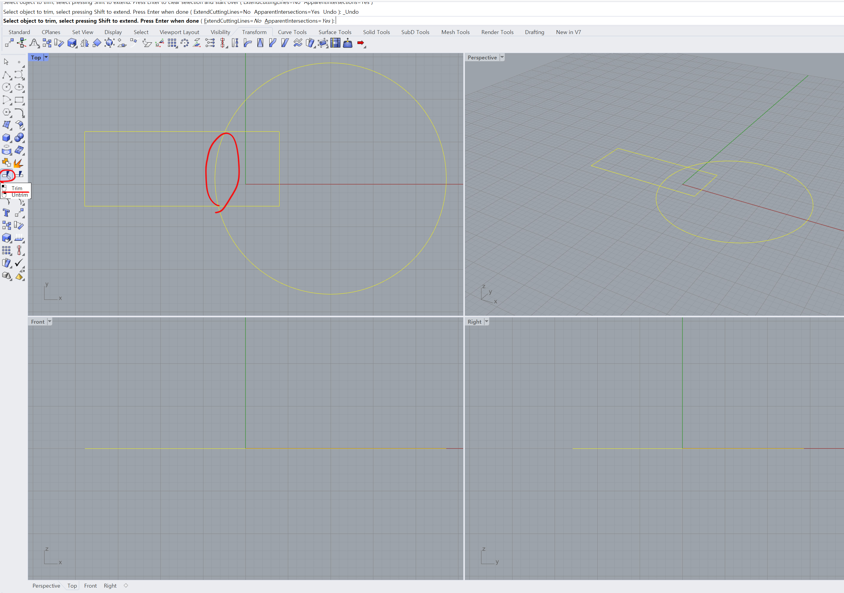This screenshot has width=844, height=593.
Task: Select the Polygon tool in sidebar
Action: pos(7,112)
